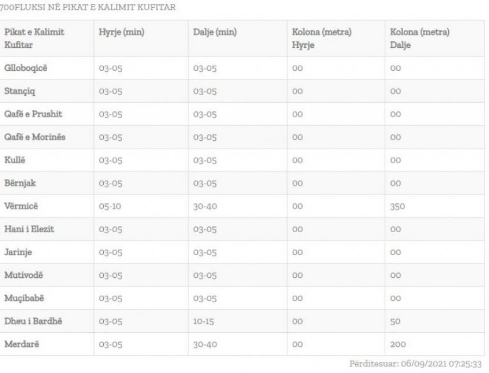
Task: Click the Jarinje row label
Action: click(x=18, y=252)
